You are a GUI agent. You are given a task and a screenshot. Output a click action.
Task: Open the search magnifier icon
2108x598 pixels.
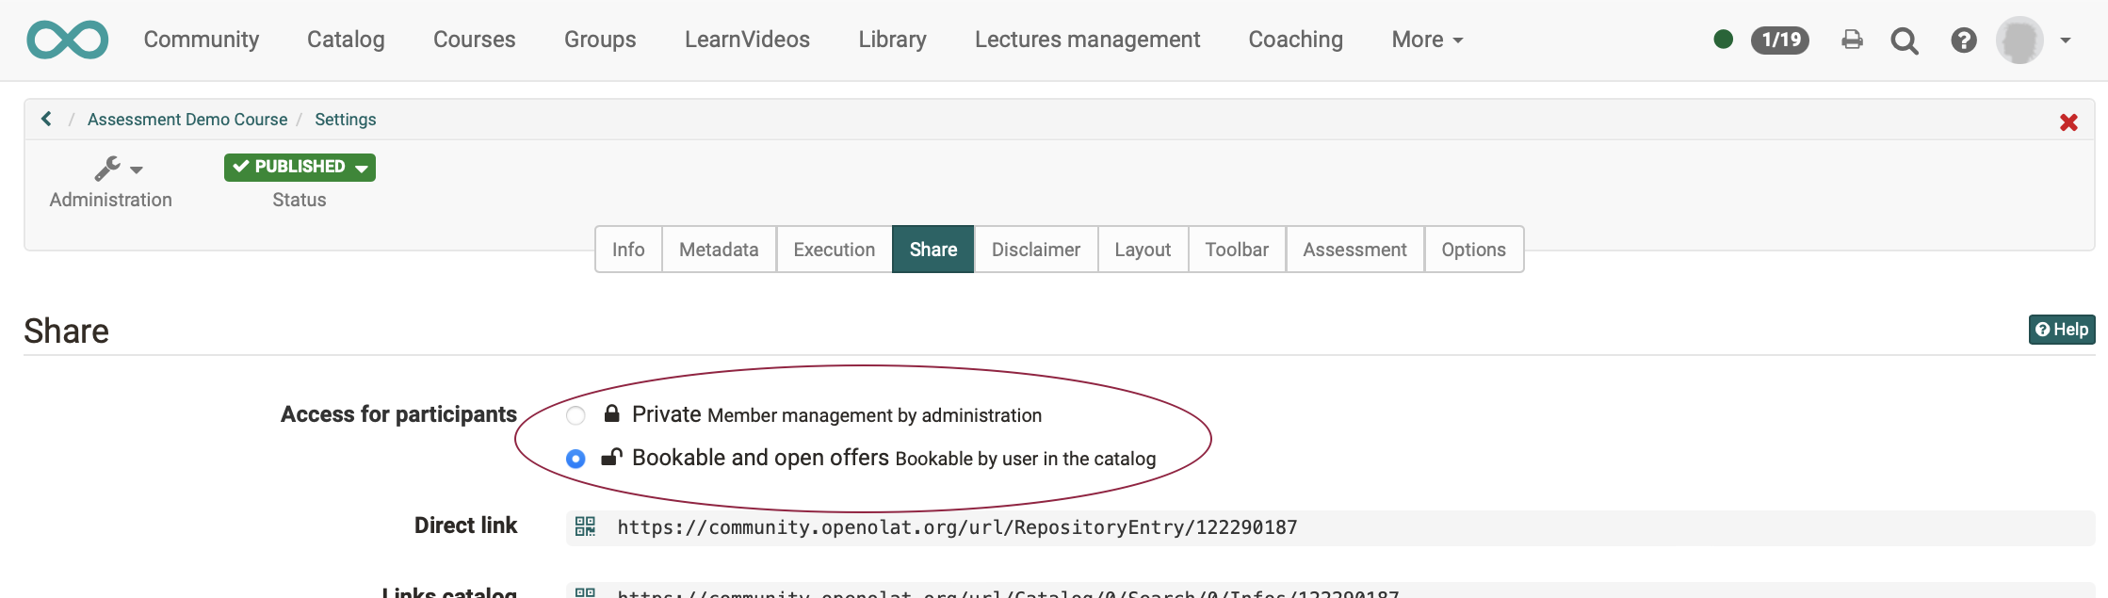click(1905, 40)
